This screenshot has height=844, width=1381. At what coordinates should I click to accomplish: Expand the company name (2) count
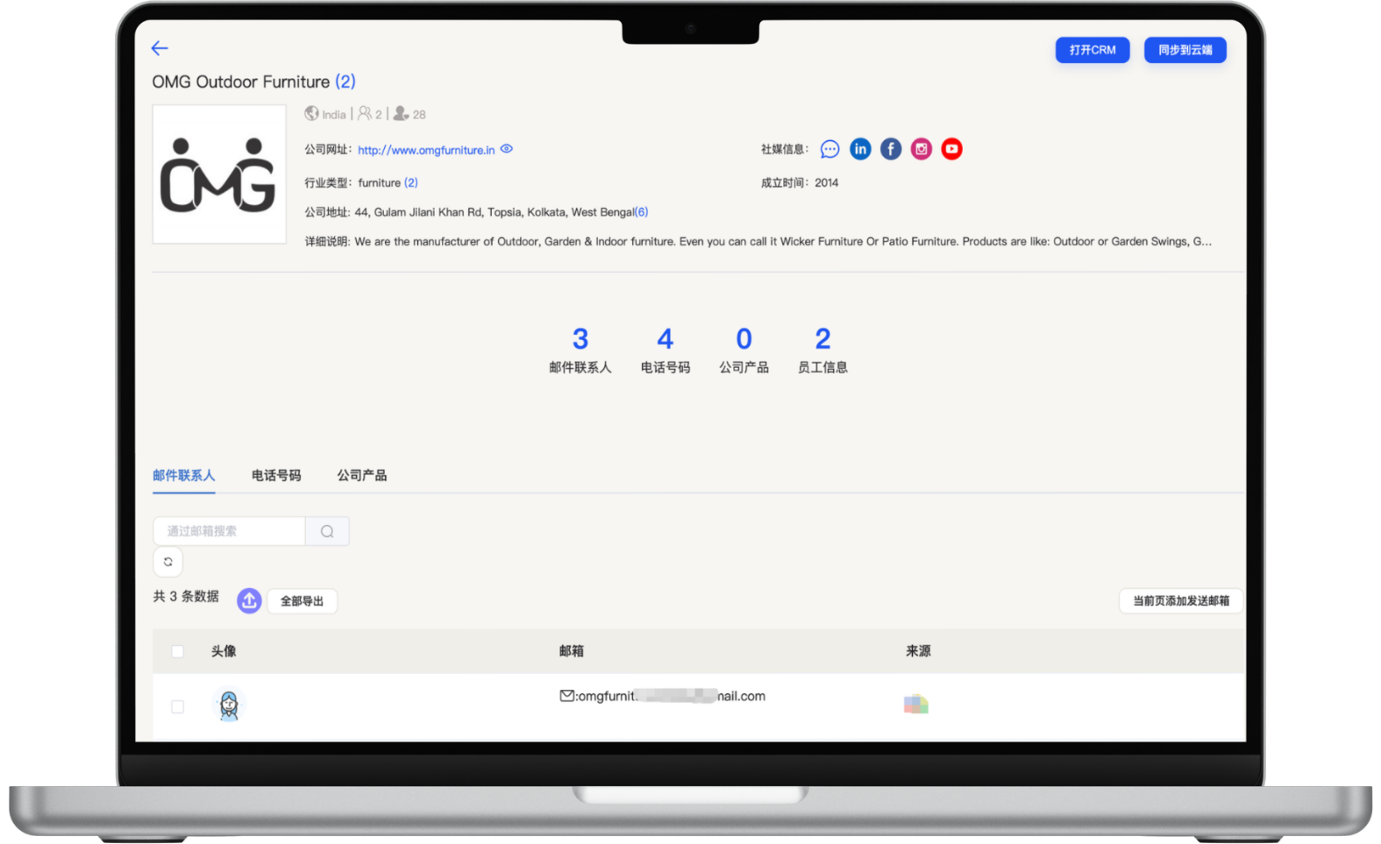345,82
